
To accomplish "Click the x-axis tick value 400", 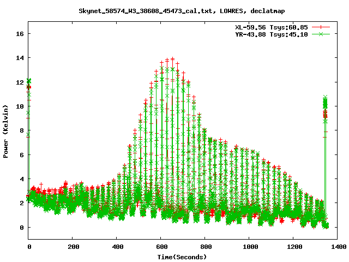I will coord(118,247).
